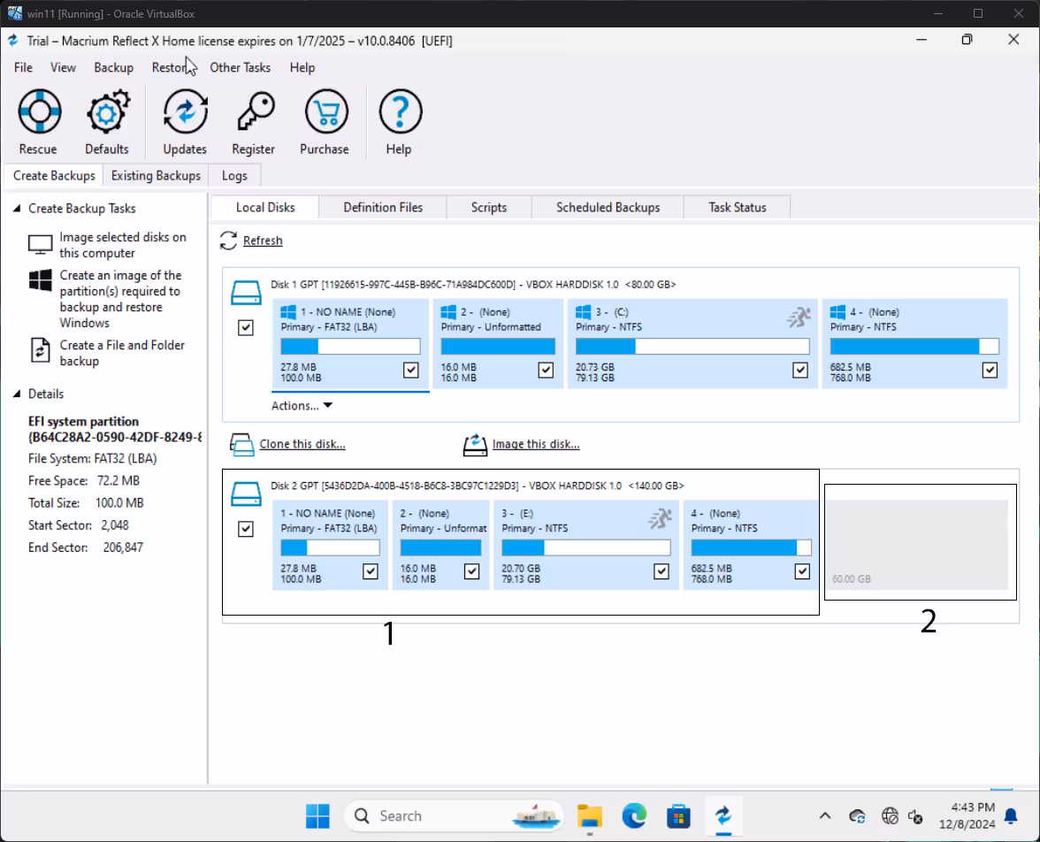This screenshot has width=1040, height=842.
Task: Open the Definition Files tab
Action: [383, 208]
